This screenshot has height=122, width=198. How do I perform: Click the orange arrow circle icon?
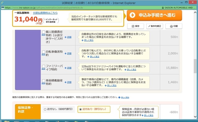pyautogui.click(x=132, y=15)
